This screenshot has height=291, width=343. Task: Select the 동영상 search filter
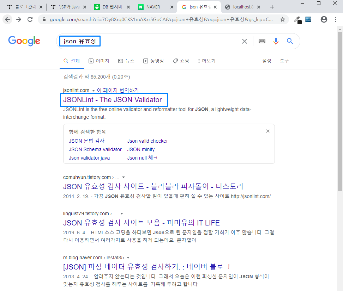(x=154, y=61)
